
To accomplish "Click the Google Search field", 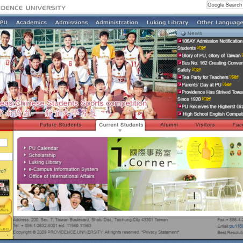I will 225,5.
